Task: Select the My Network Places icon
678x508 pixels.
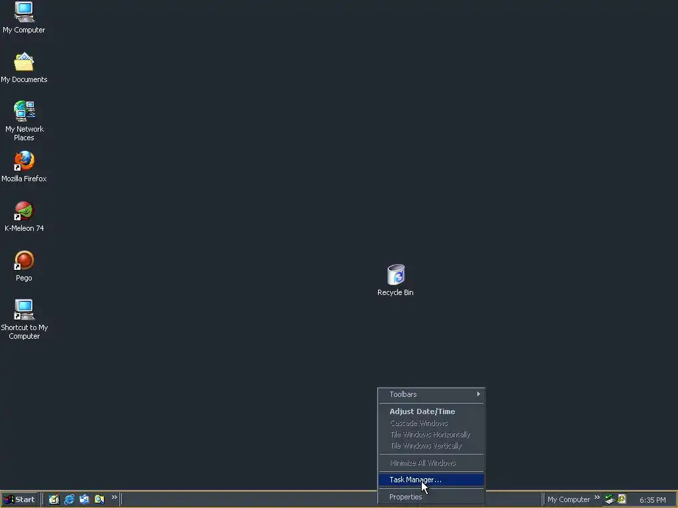Action: point(24,111)
